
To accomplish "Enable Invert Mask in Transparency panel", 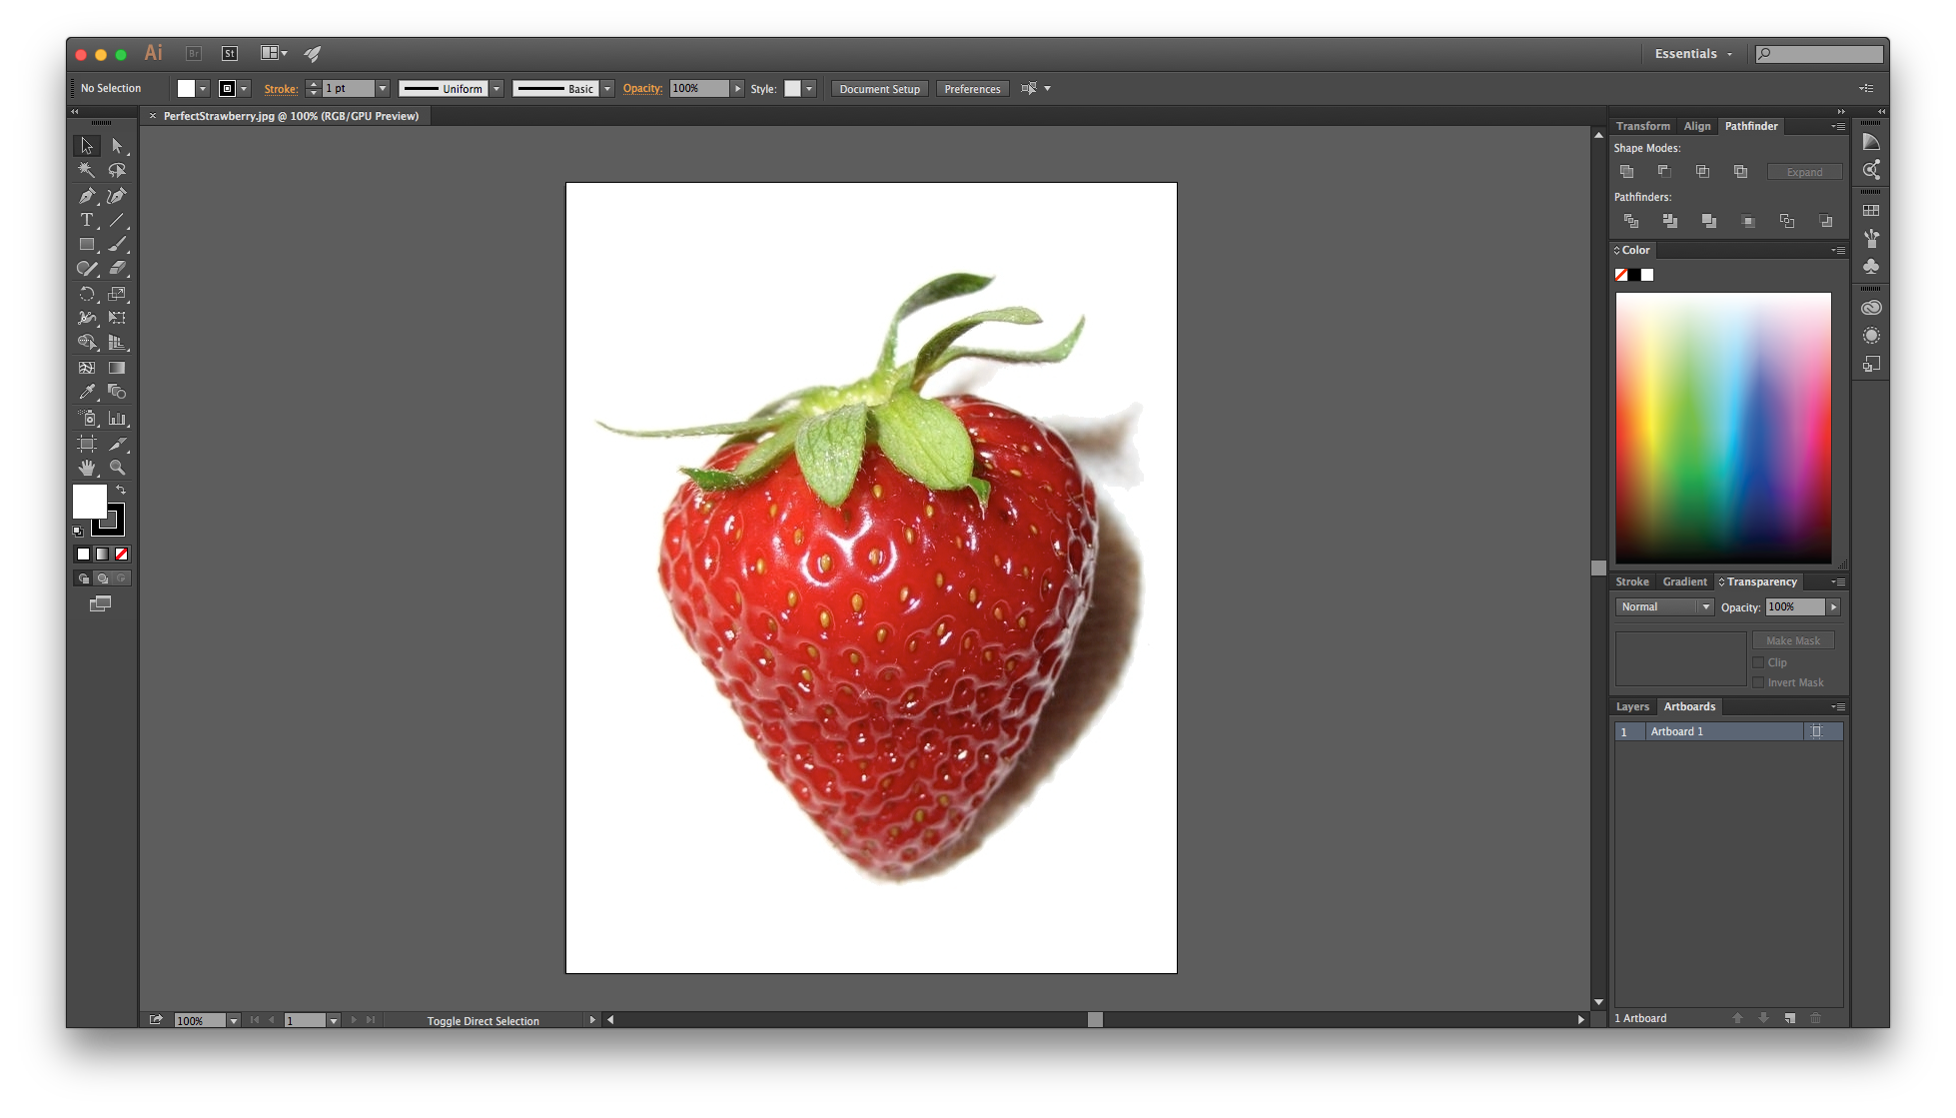I will click(x=1757, y=682).
